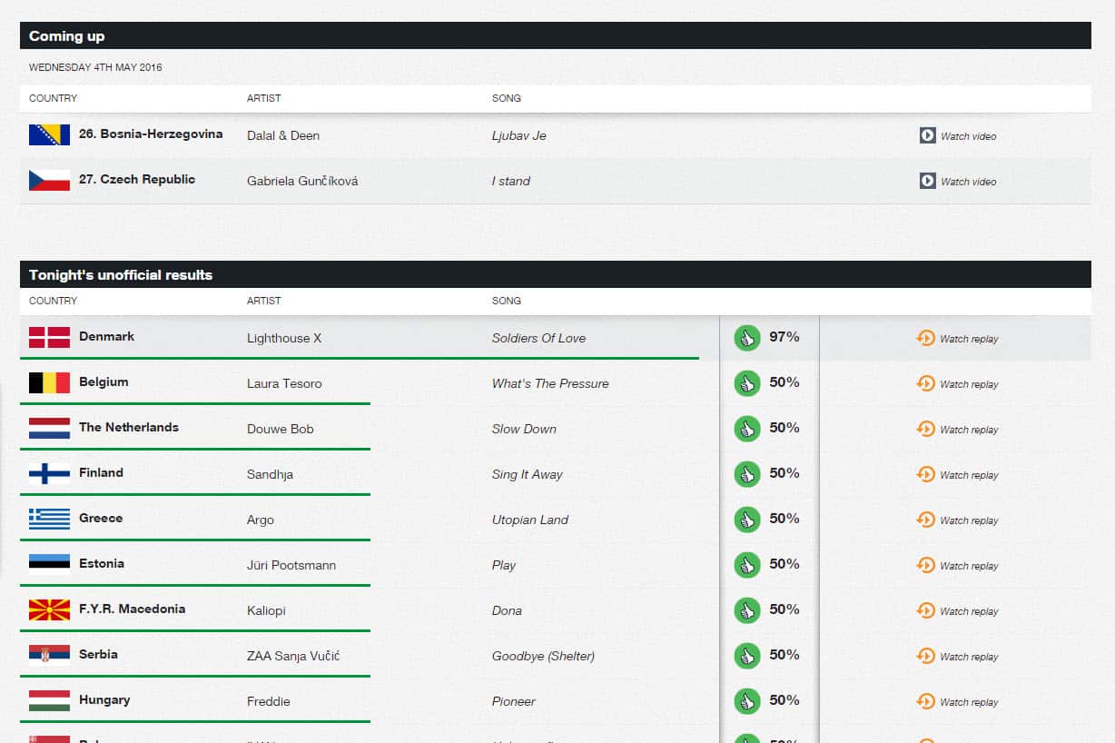Select the F.Y.R. Macedonia flag image
The image size is (1115, 743).
click(49, 610)
